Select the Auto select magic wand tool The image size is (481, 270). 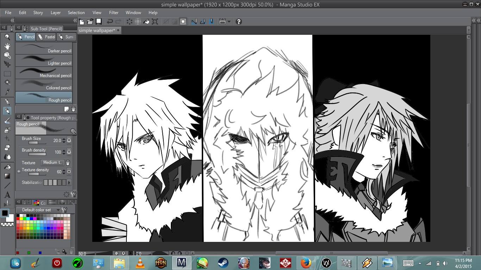(7, 83)
